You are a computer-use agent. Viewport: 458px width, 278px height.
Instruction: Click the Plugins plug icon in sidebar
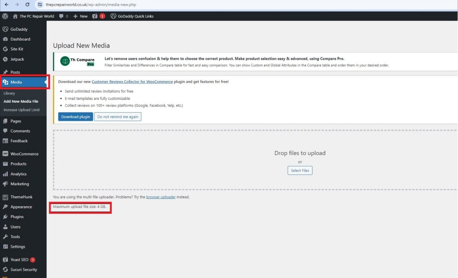point(5,217)
